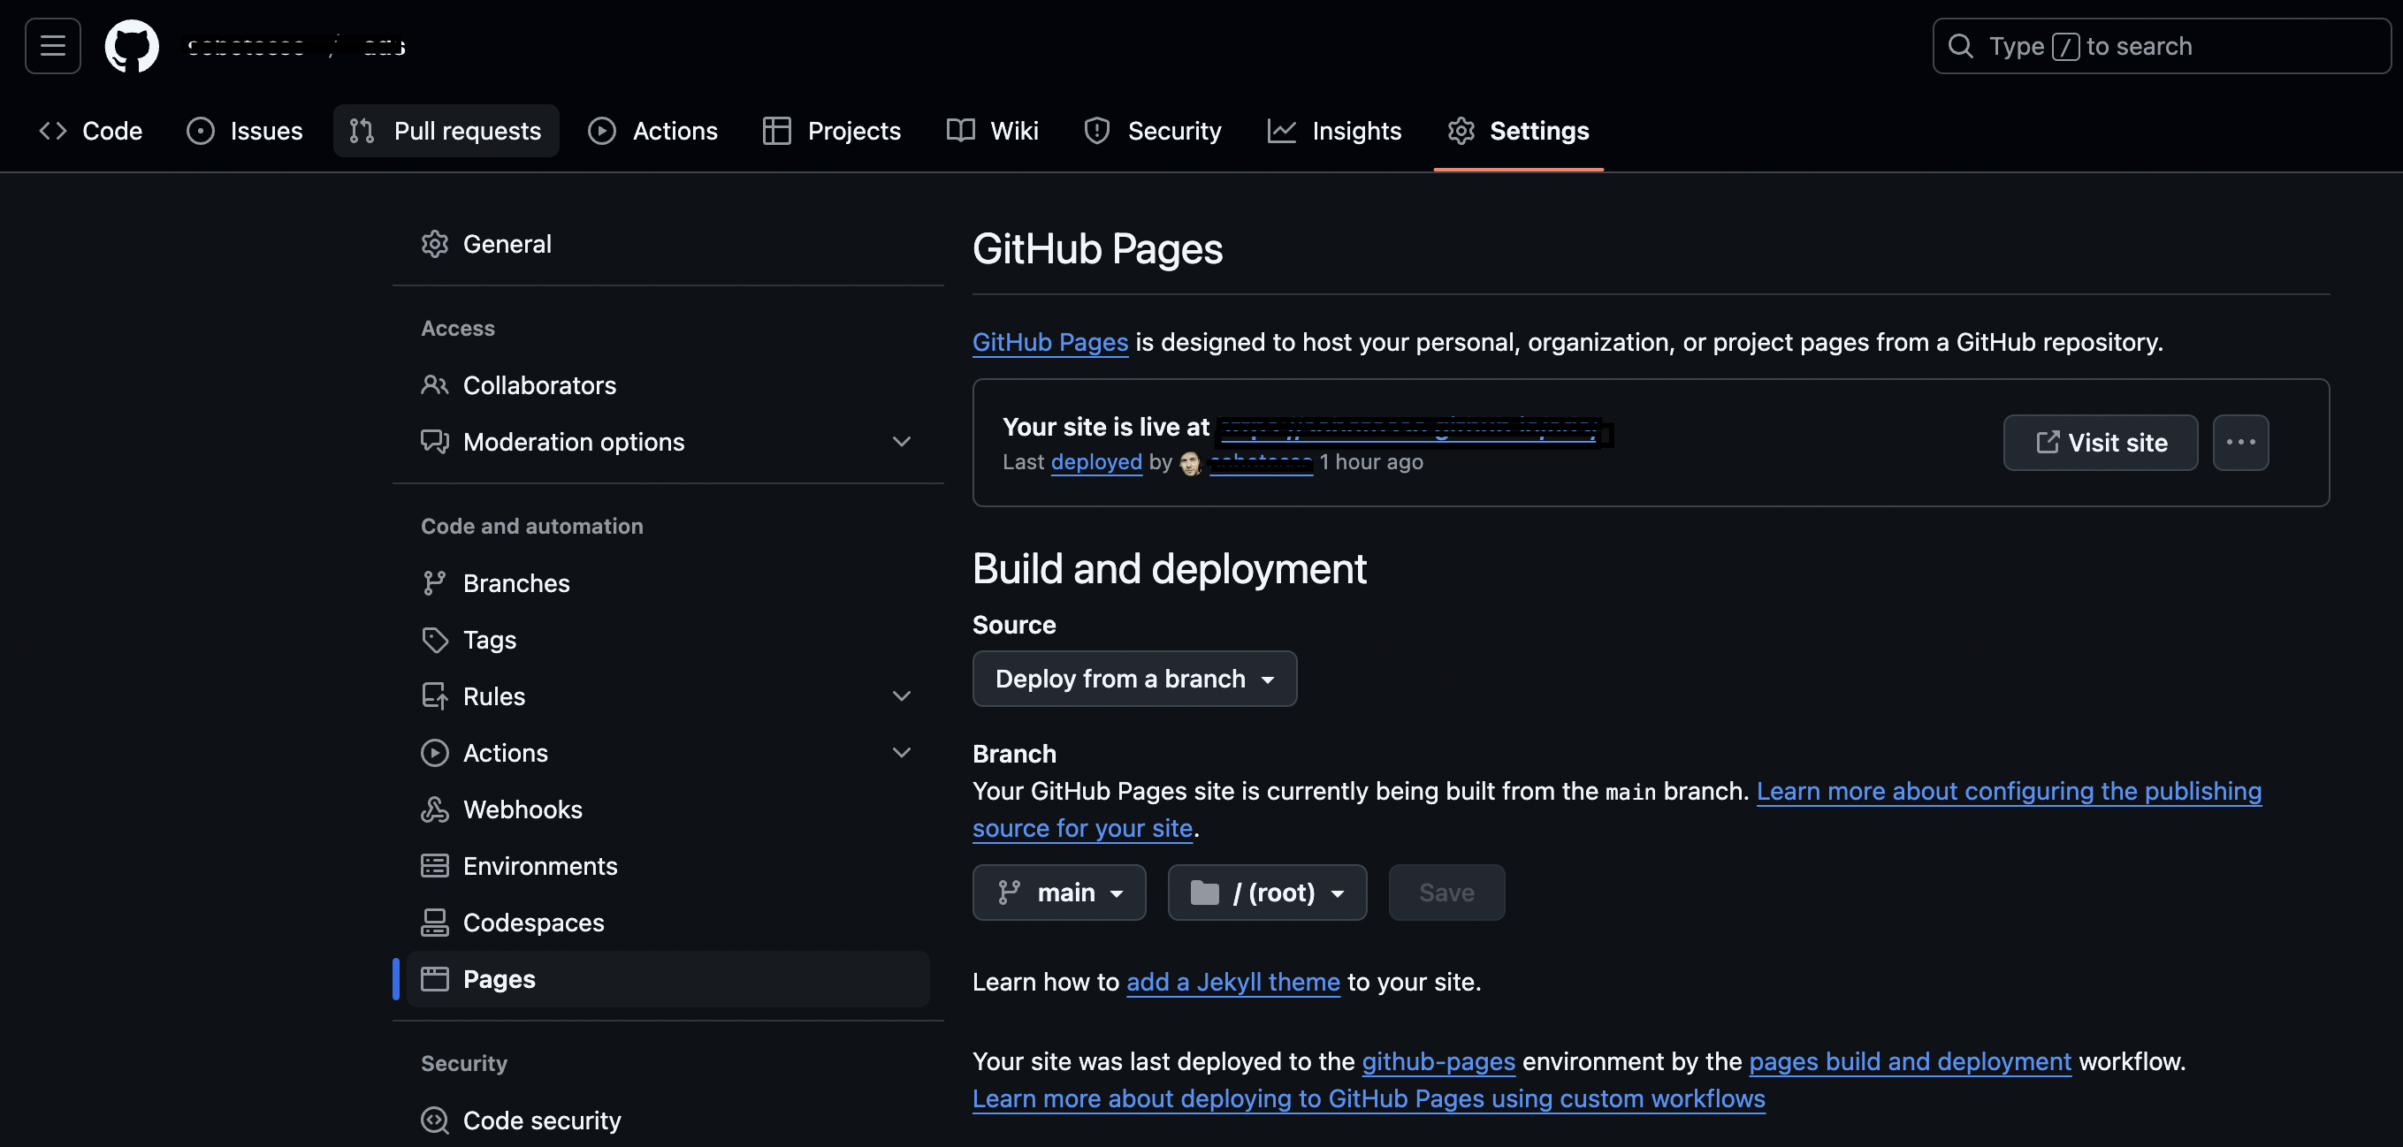
Task: Select Pages in the sidebar
Action: (667, 979)
